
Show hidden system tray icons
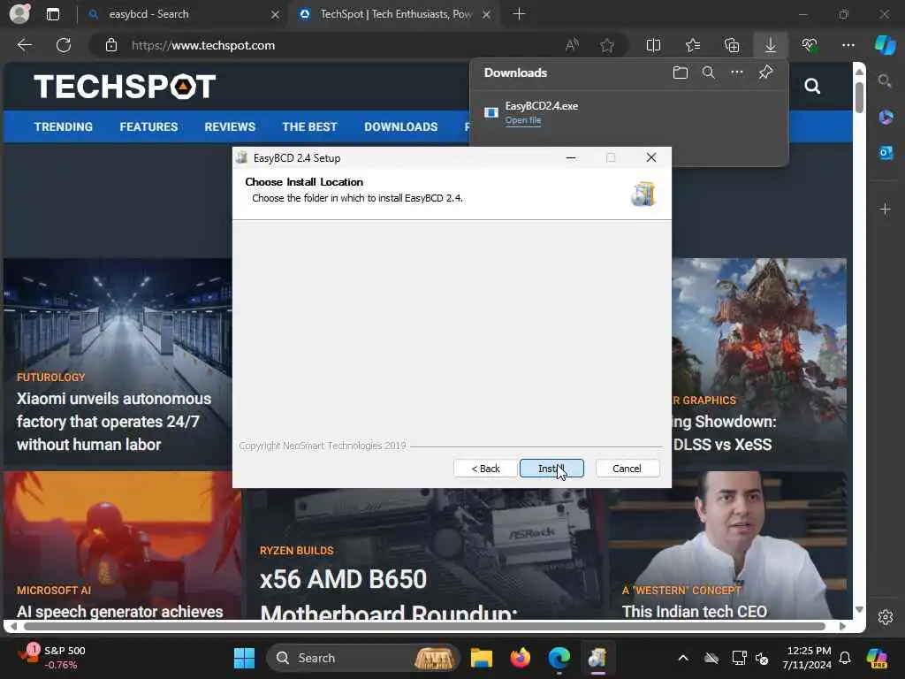[x=683, y=658]
